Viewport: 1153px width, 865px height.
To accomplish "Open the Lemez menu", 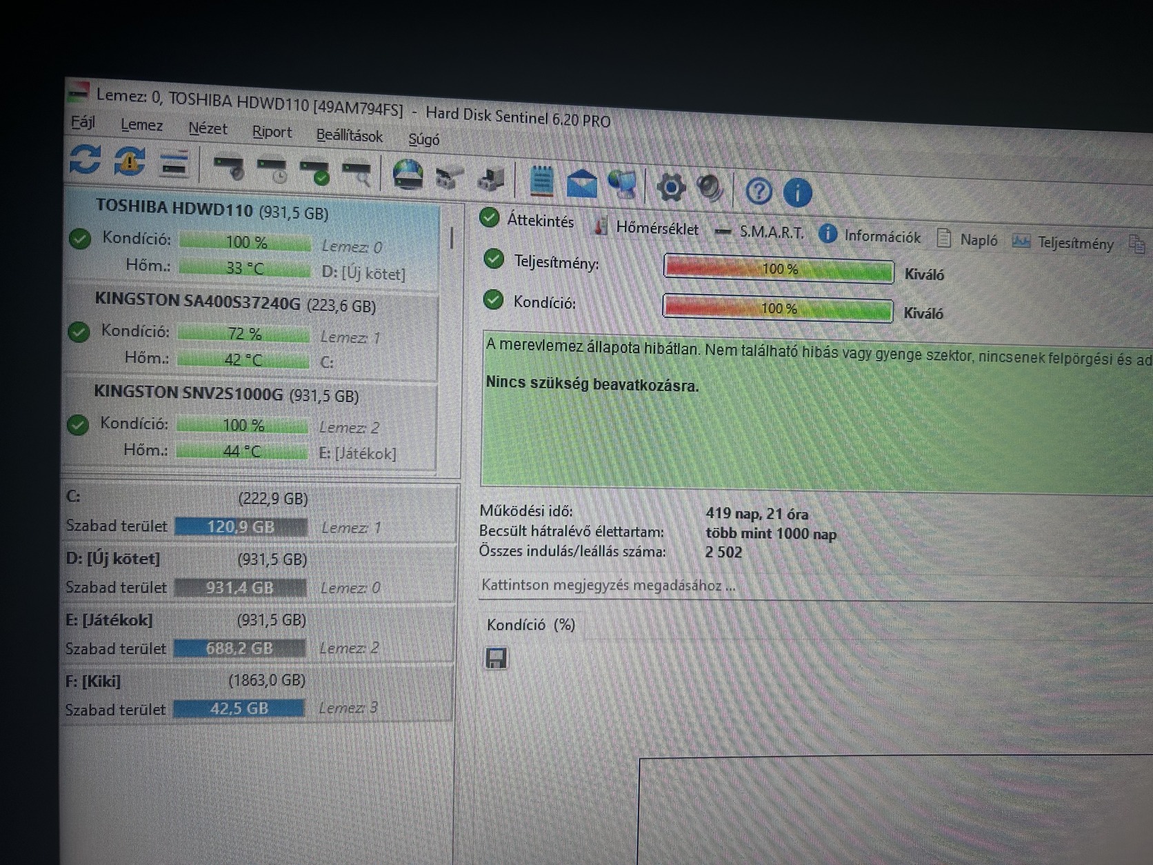I will tap(141, 126).
